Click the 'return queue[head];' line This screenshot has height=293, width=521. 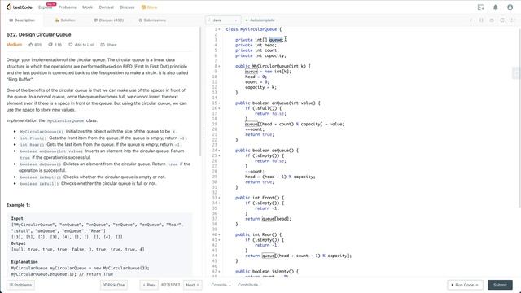(x=268, y=219)
